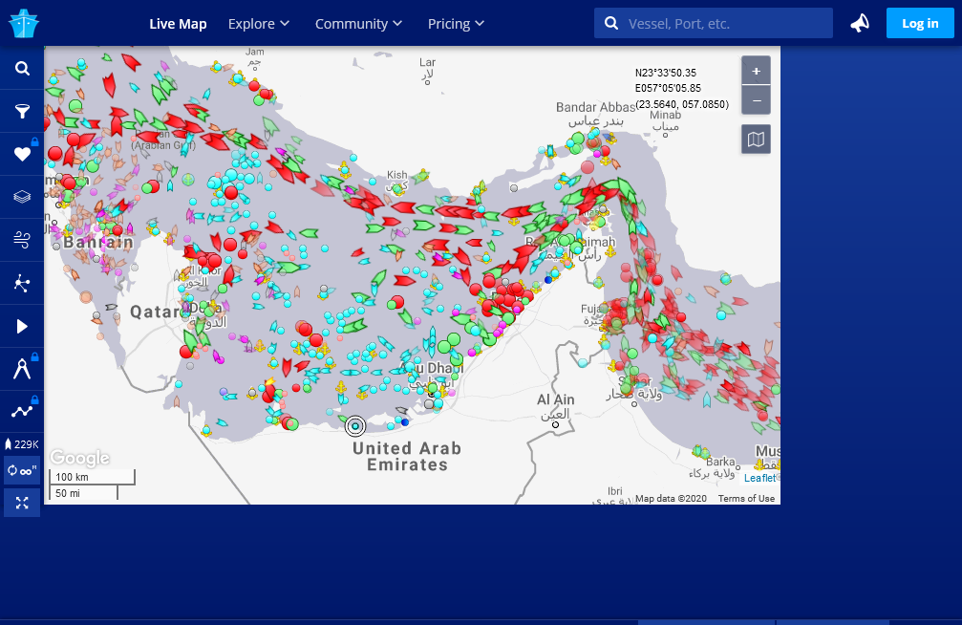Image resolution: width=962 pixels, height=625 pixels.
Task: Click the Map data ©2020 text
Action: click(671, 499)
